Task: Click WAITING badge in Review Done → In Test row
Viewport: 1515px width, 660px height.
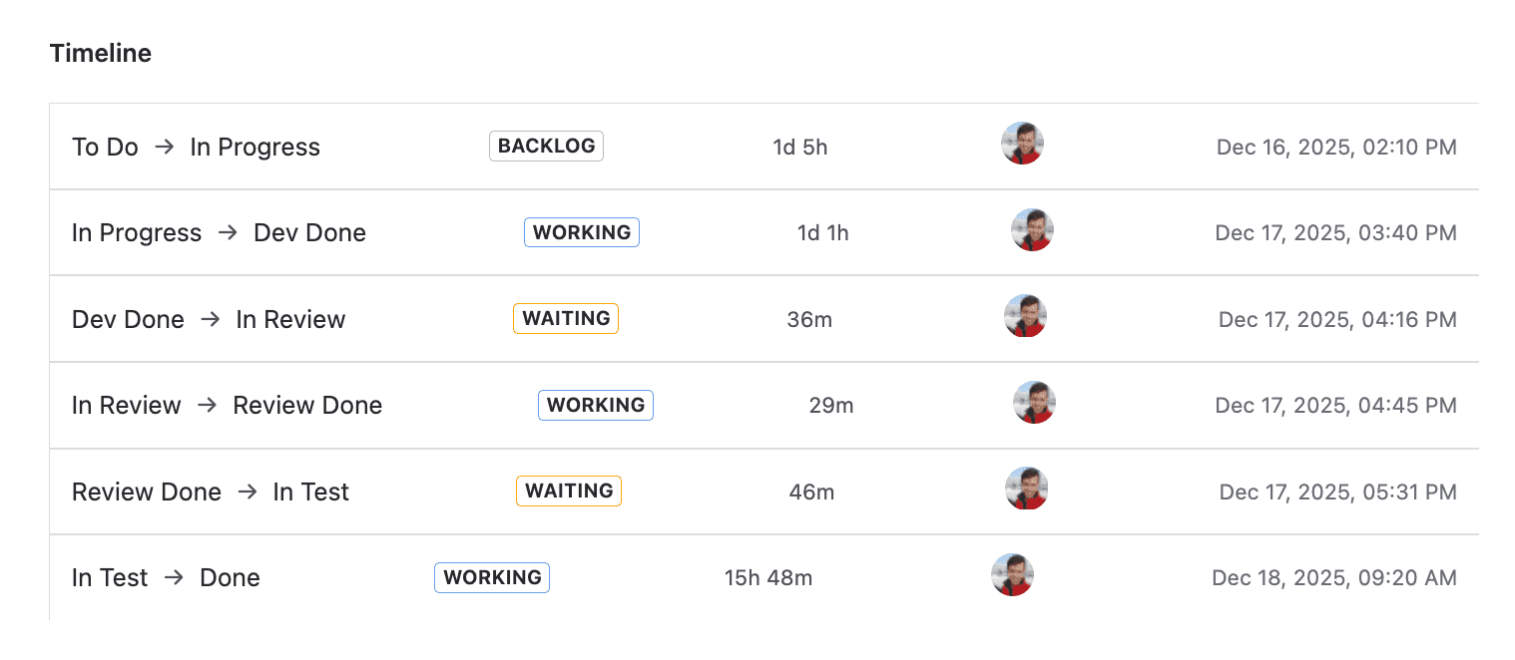Action: [x=568, y=492]
